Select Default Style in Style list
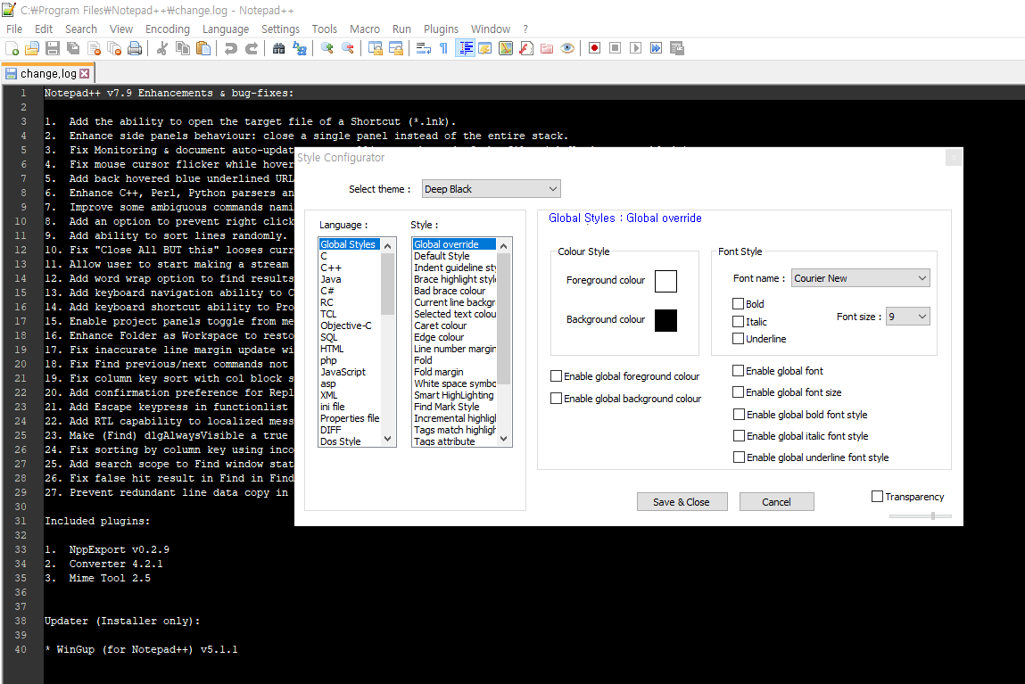Image resolution: width=1025 pixels, height=684 pixels. [x=442, y=256]
